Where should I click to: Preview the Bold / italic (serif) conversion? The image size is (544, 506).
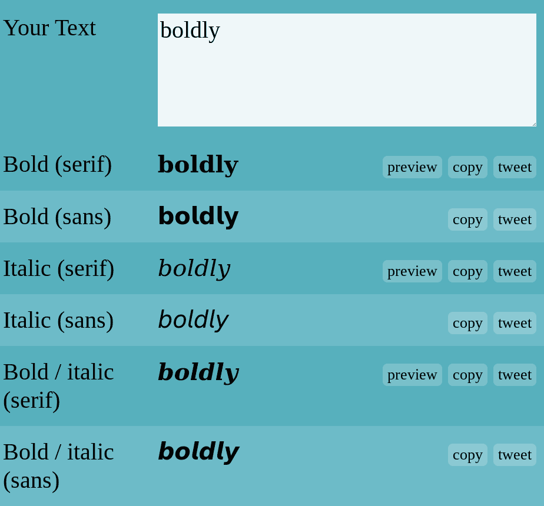coord(412,374)
